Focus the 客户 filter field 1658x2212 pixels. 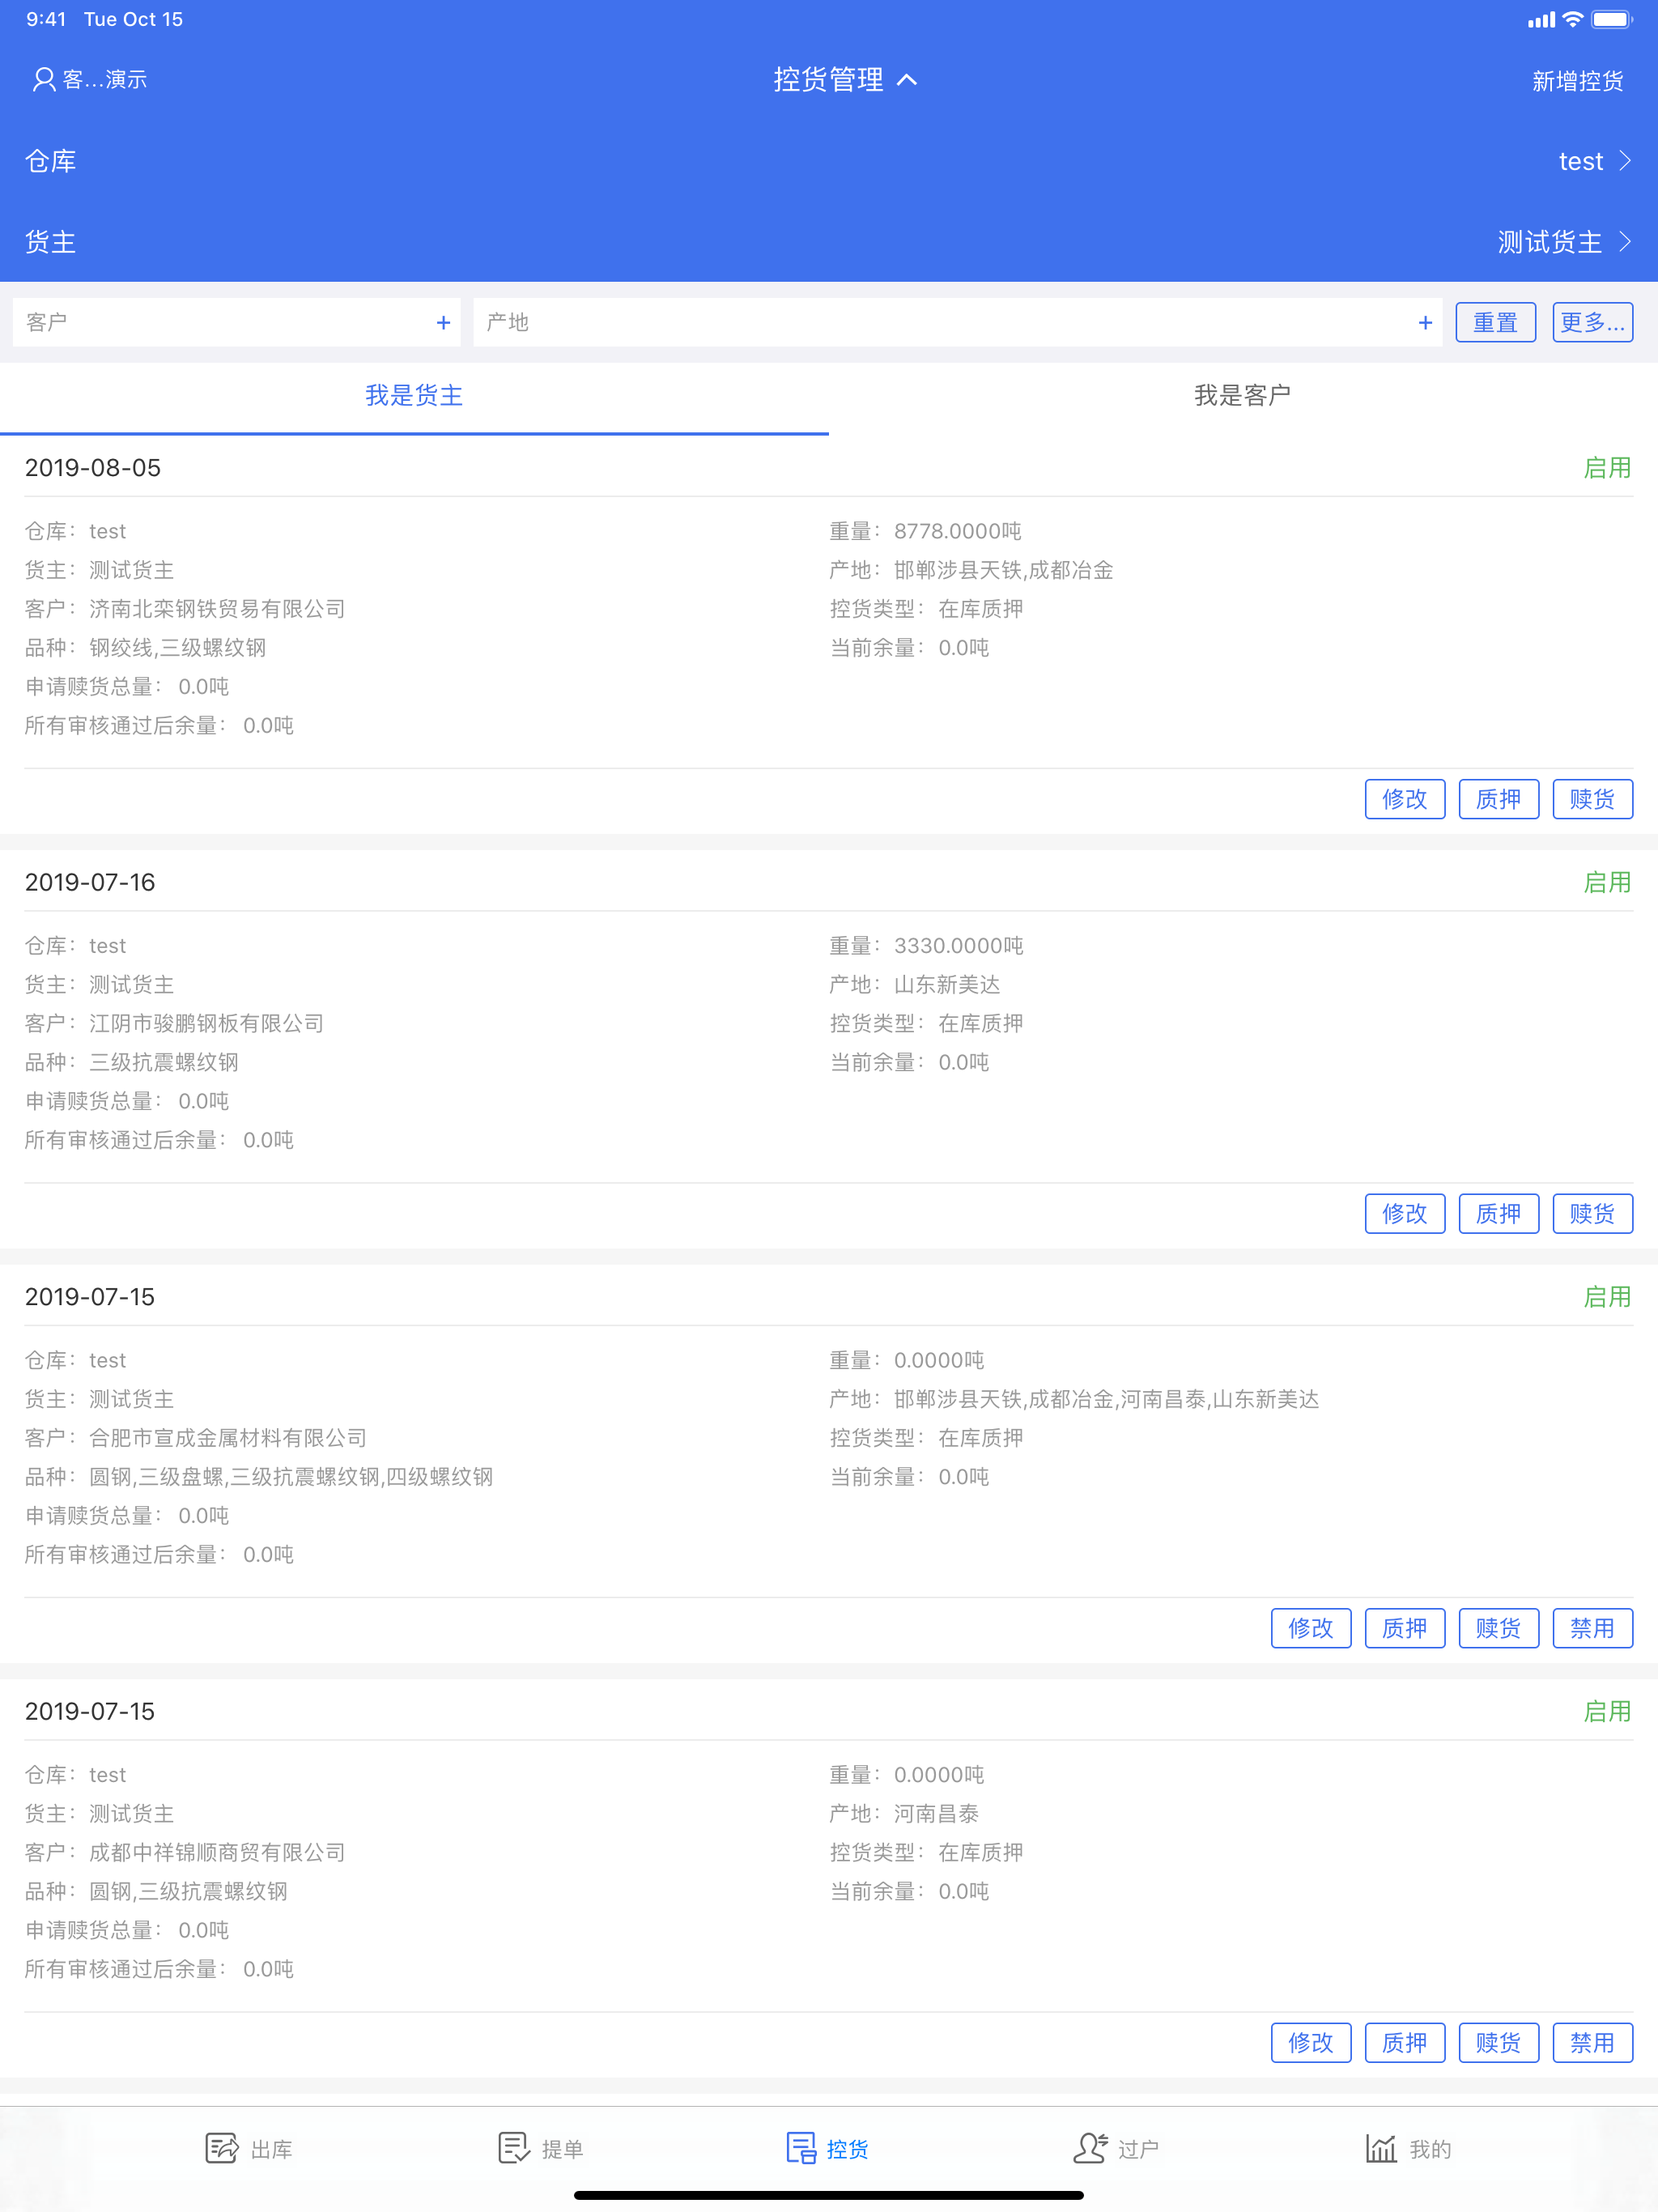pyautogui.click(x=236, y=322)
